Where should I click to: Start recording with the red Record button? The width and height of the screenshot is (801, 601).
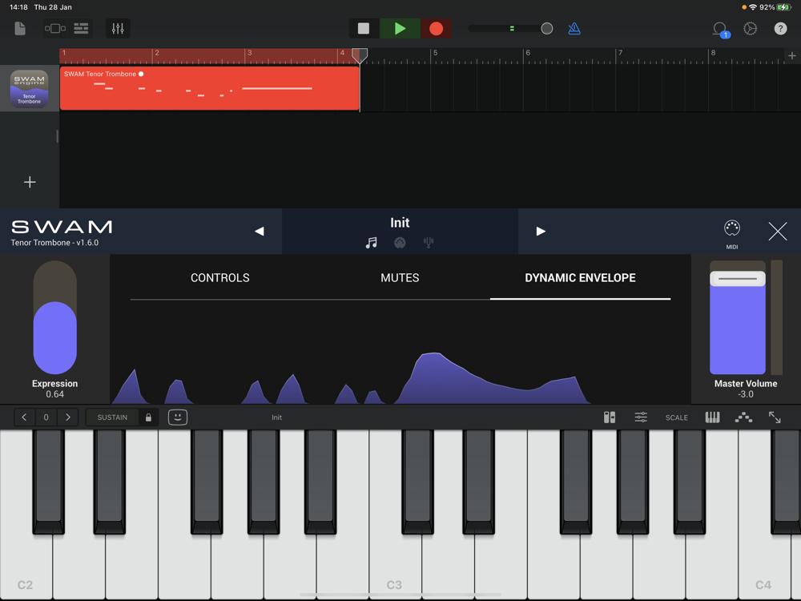[436, 29]
